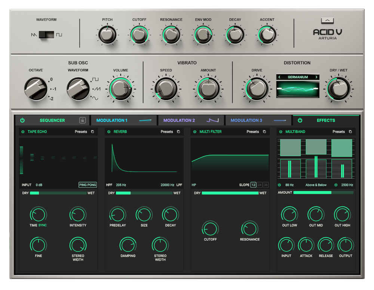Click the right arrow beside Germanium
374x290 pixels.
(x=316, y=77)
